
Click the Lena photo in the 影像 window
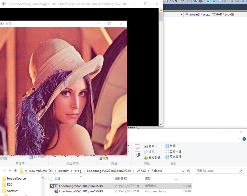63,91
